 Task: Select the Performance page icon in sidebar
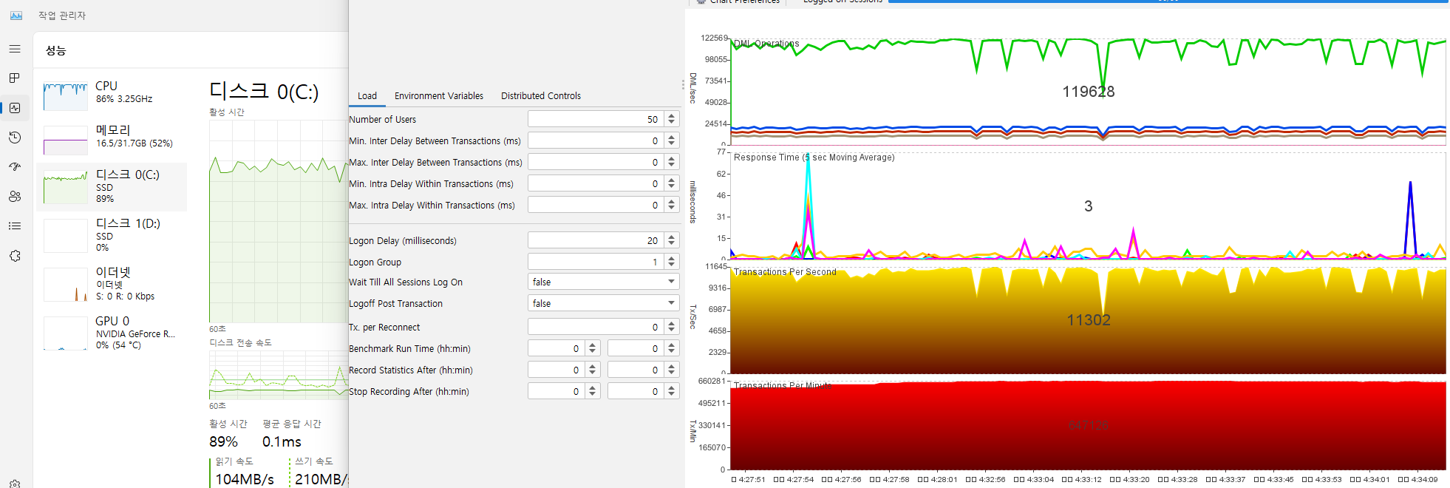15,108
